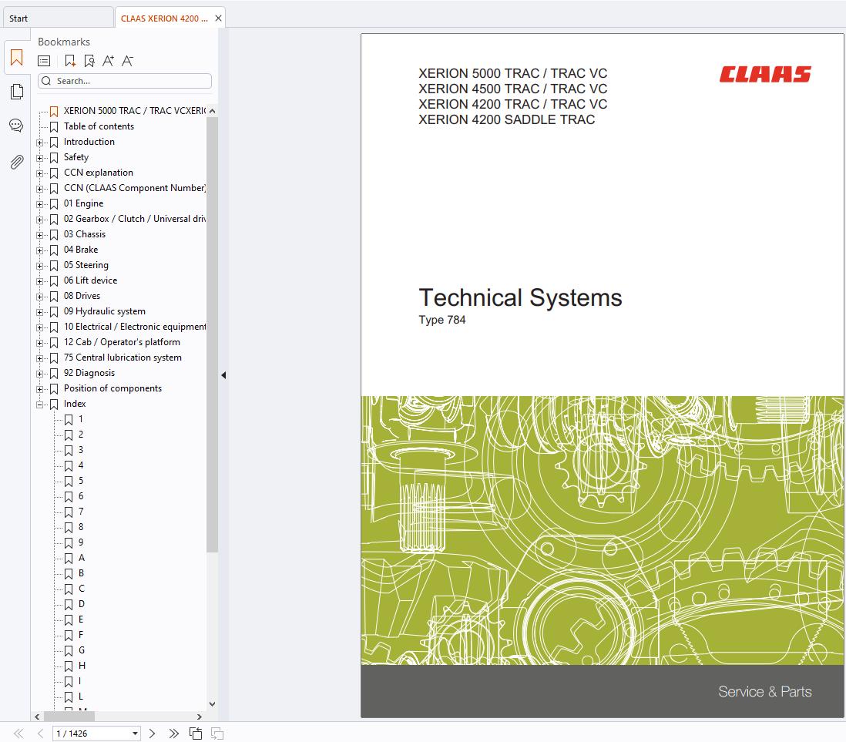Expand the 09 Hydraulic system bookmark

click(40, 312)
